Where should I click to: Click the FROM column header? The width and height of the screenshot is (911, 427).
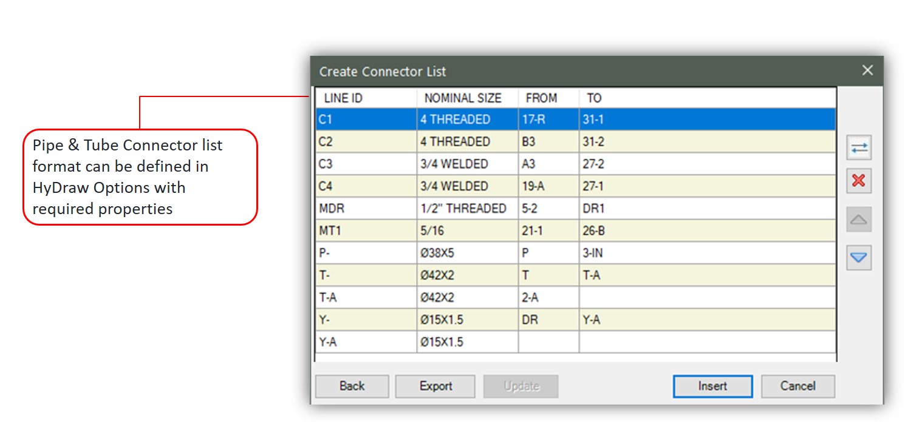pyautogui.click(x=549, y=98)
